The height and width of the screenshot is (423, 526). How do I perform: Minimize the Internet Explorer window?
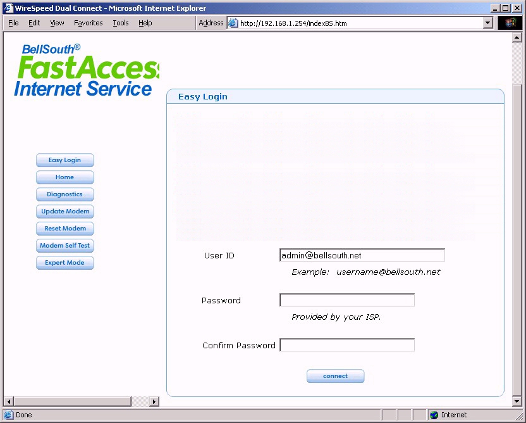click(496, 8)
